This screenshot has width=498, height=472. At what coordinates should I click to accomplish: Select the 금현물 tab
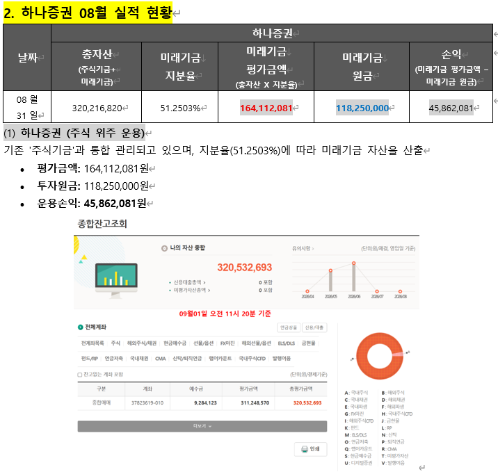point(308,343)
